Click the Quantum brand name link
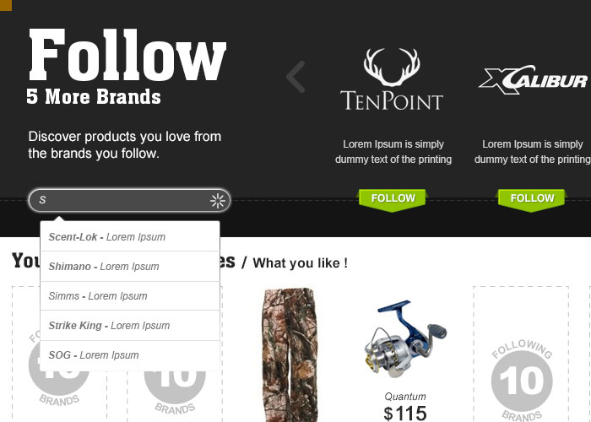The height and width of the screenshot is (422, 591). pos(405,397)
